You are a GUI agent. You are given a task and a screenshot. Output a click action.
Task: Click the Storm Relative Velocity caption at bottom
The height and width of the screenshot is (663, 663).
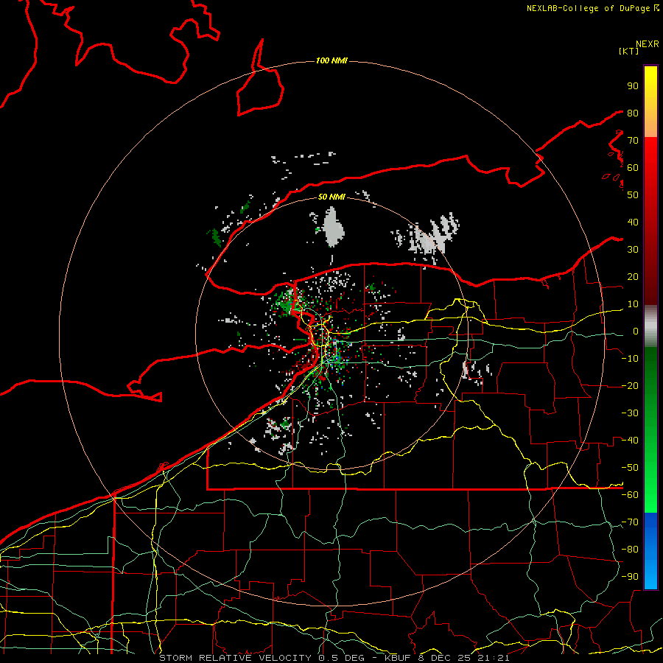pos(334,658)
